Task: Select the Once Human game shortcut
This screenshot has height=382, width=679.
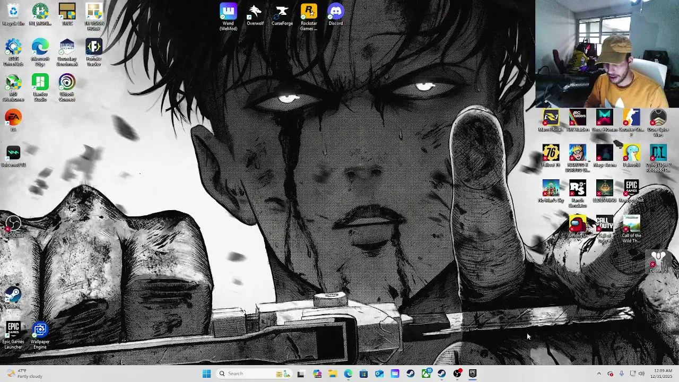Action: pyautogui.click(x=604, y=120)
